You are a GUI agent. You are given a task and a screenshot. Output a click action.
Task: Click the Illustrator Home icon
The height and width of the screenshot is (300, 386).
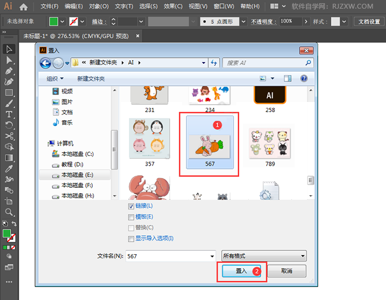[23, 7]
